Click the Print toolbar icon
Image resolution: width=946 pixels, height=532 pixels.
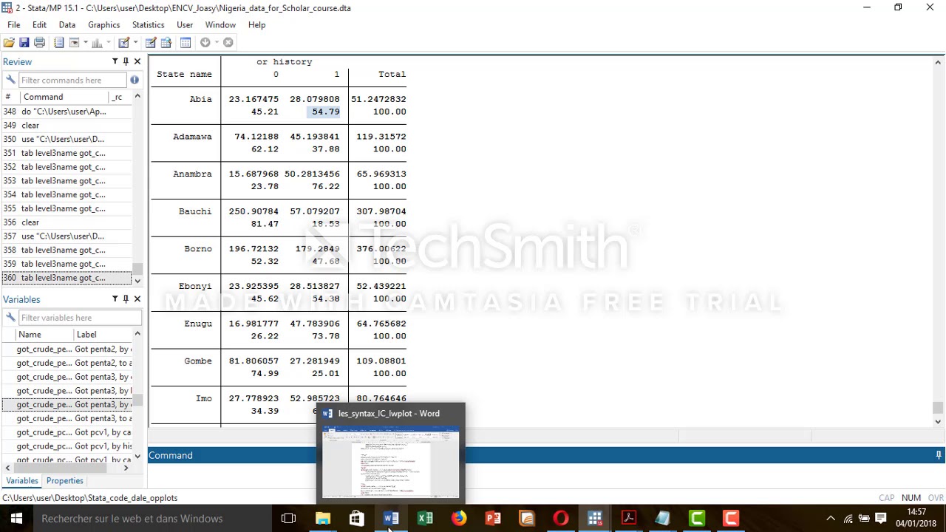[39, 42]
